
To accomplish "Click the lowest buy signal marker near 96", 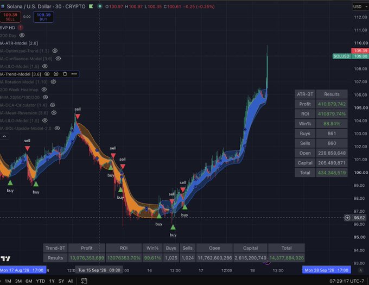I will 173,227.
